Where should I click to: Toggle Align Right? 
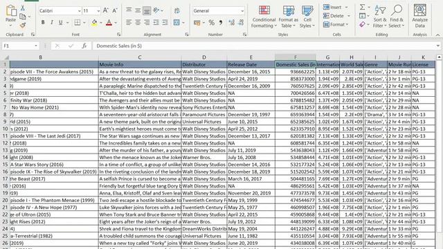click(x=147, y=22)
